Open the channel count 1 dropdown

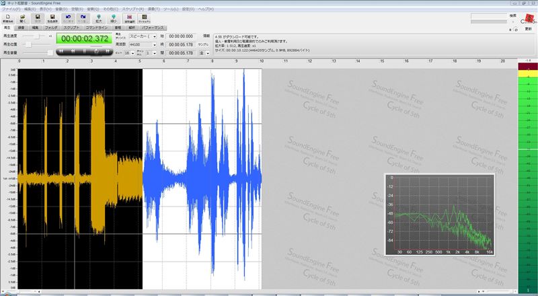click(151, 53)
